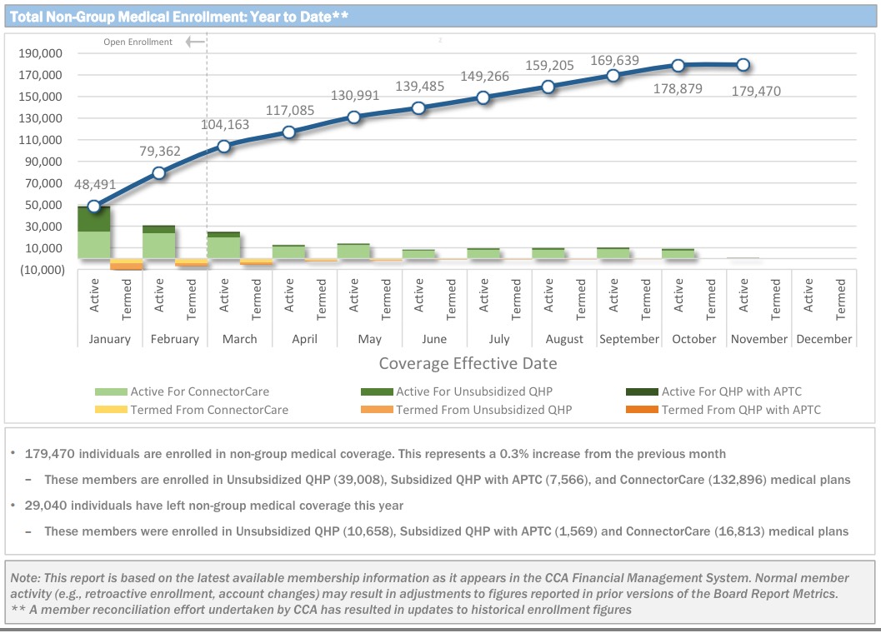Select the February marker on the enrollment line
The width and height of the screenshot is (881, 638).
[x=159, y=172]
